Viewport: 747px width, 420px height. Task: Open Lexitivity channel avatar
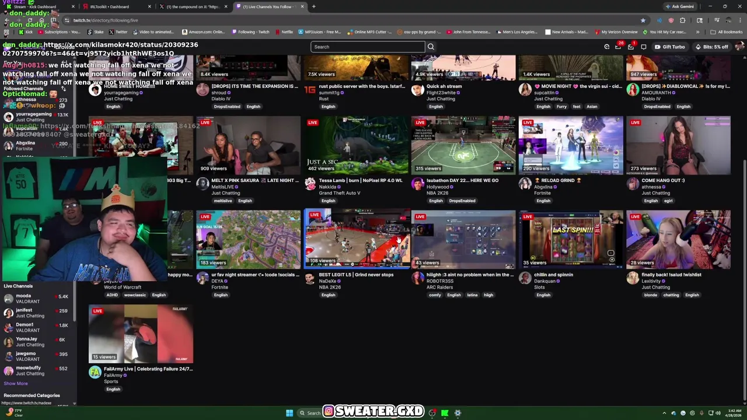[633, 278]
